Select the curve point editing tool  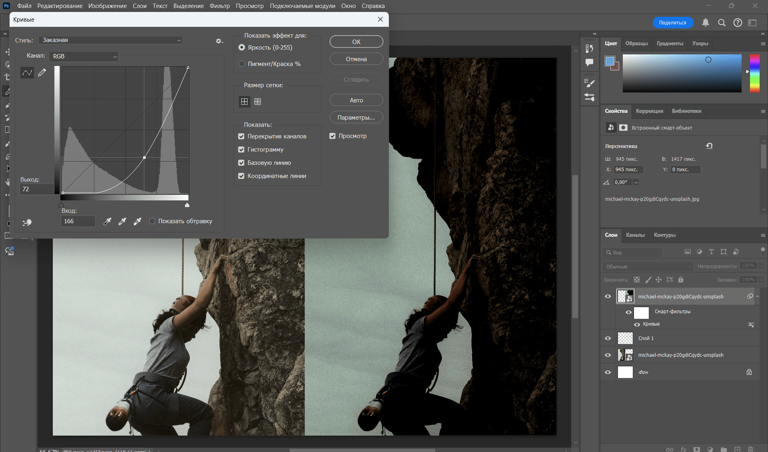click(27, 72)
